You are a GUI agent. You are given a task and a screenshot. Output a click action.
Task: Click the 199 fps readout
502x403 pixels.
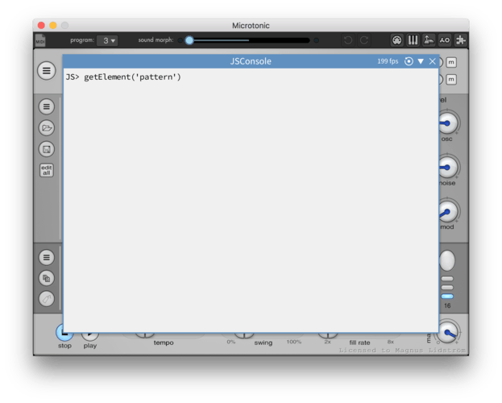point(388,61)
